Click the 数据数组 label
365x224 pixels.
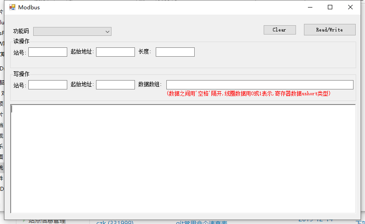pyautogui.click(x=150, y=84)
